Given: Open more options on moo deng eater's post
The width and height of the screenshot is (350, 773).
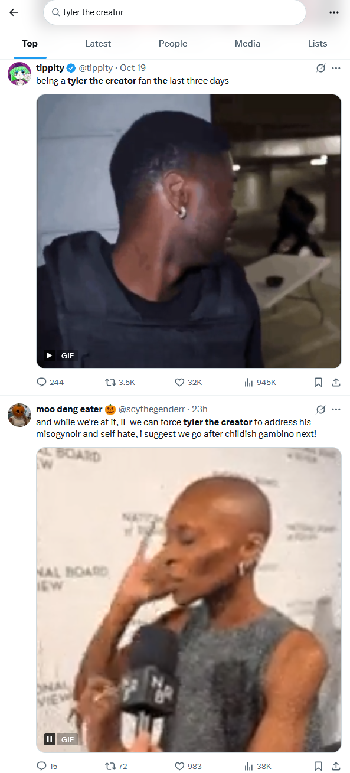Looking at the screenshot, I should pyautogui.click(x=336, y=409).
